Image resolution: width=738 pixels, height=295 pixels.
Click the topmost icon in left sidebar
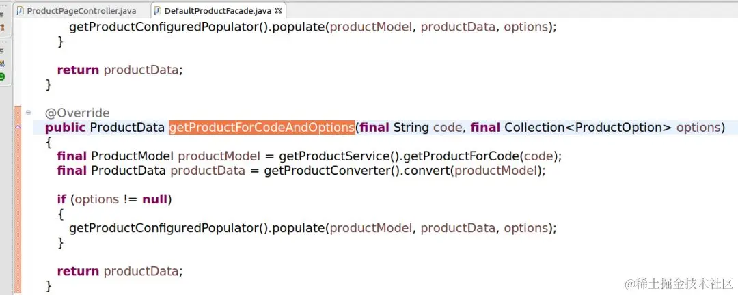pyautogui.click(x=3, y=15)
